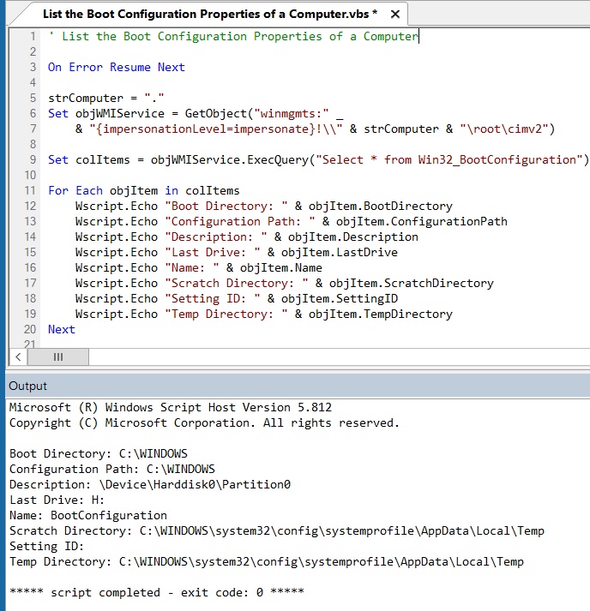Click line number 3 in gutter
Viewport: 590px width, 611px height.
tap(33, 67)
